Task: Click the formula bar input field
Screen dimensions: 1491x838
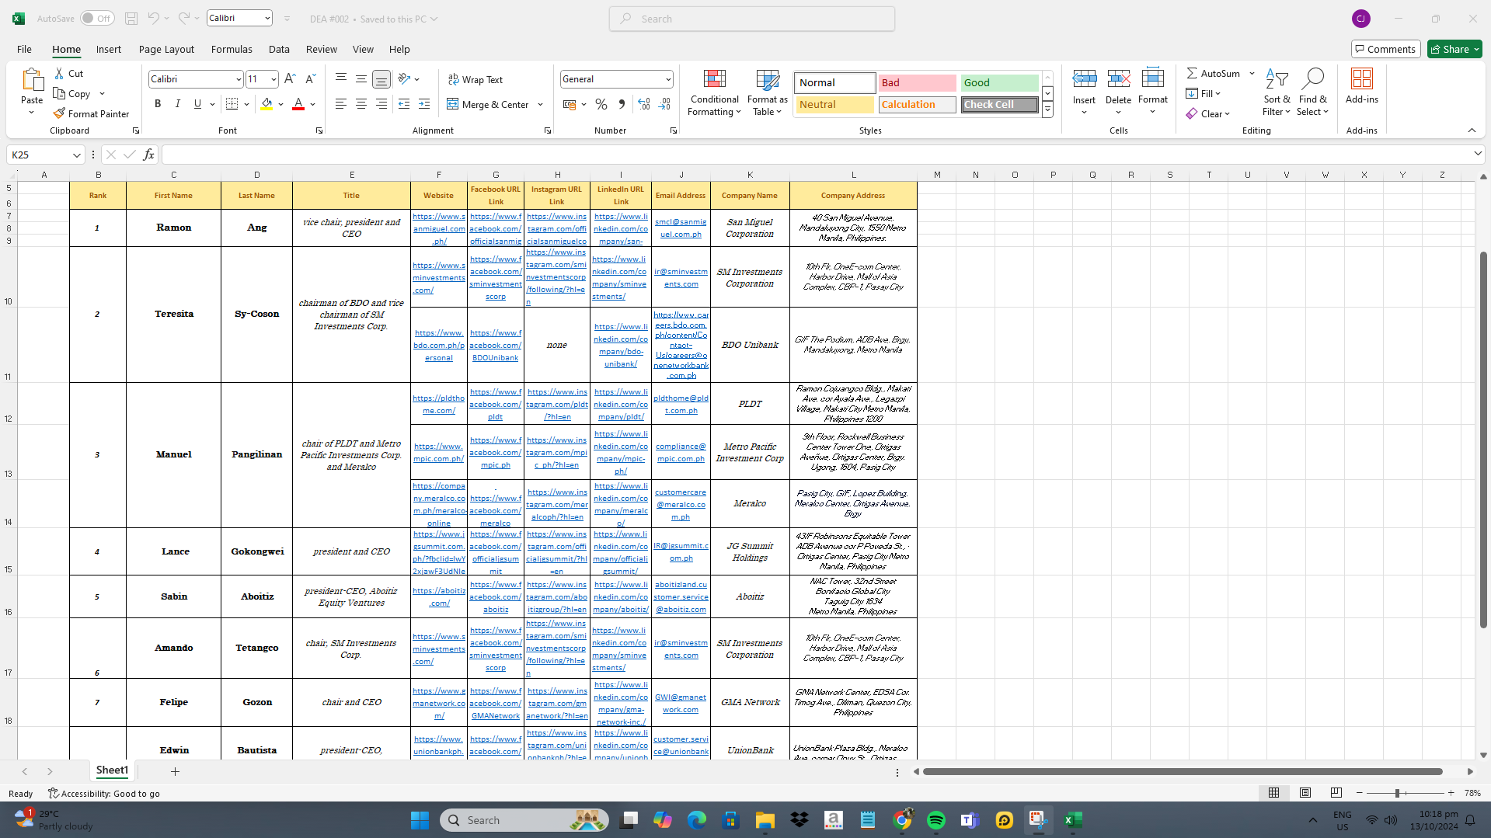Action: [x=816, y=155]
